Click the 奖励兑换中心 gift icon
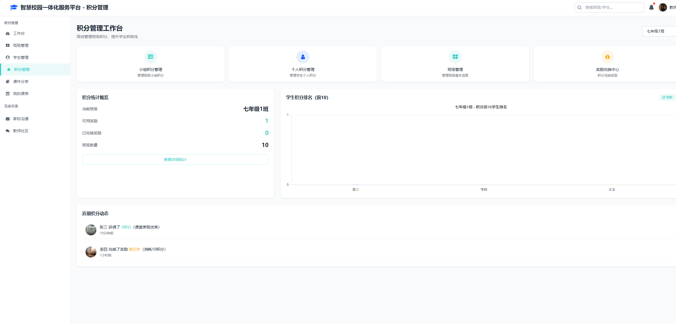This screenshot has height=324, width=676. tap(607, 57)
